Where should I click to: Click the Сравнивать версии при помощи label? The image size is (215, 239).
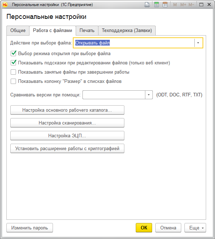(45, 95)
